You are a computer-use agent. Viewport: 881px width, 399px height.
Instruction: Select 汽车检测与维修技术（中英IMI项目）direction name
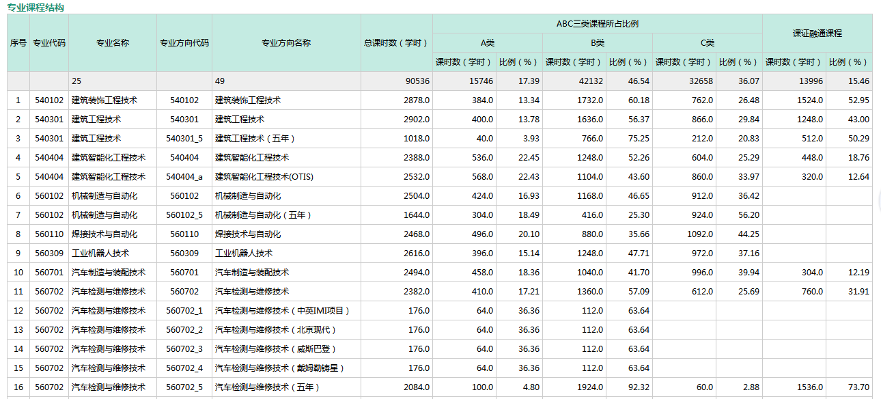[x=286, y=310]
